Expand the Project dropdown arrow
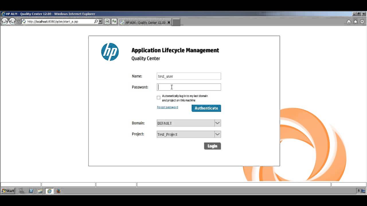The image size is (367, 206). coord(218,134)
